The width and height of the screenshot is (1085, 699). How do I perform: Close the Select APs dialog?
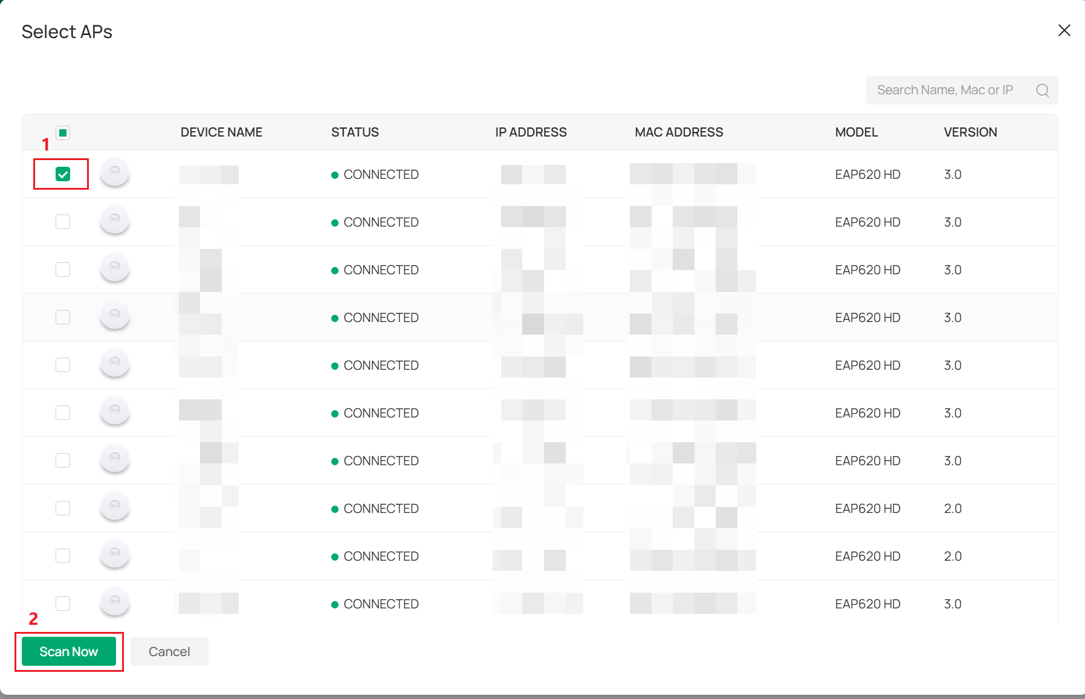click(x=1064, y=31)
